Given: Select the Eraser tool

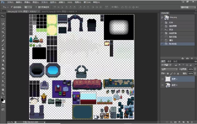Looking at the screenshot, I should (3, 57).
